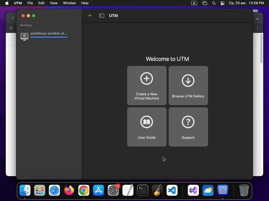269x201 pixels.
Task: Open the Weather app from the Dock
Action: pos(208,190)
